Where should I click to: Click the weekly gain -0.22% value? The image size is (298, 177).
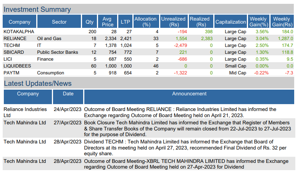pos(261,73)
